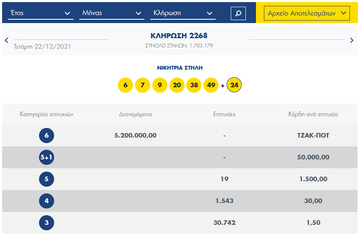Click the ΤΖΑΚ-ΠΟΤ jackpot cell
Screen dimensions: 360x245
point(313,136)
